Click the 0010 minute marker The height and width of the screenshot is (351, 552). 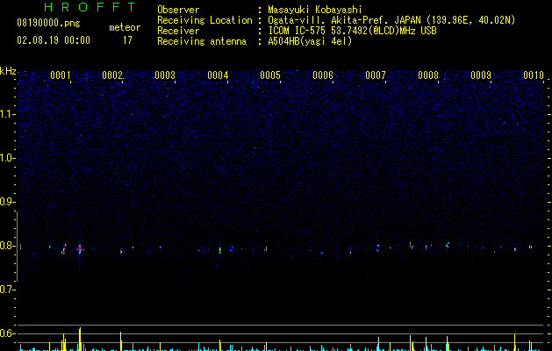point(534,75)
